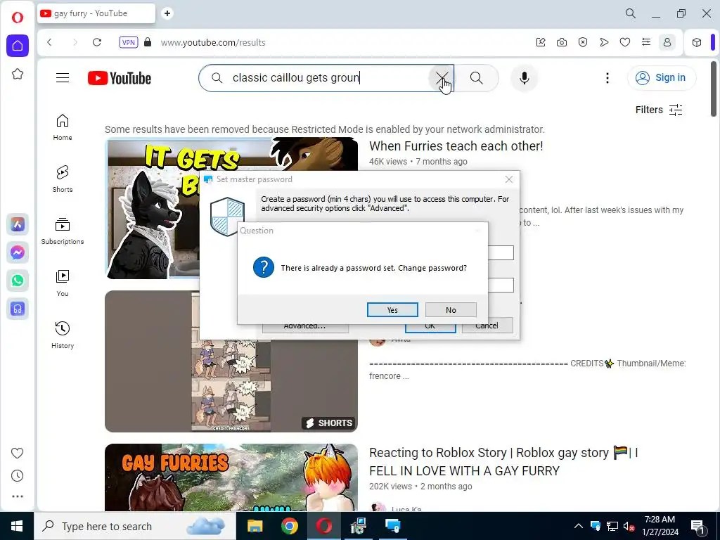Click Cancel in Set master password dialog
Screen dimensions: 720x540
point(487,326)
